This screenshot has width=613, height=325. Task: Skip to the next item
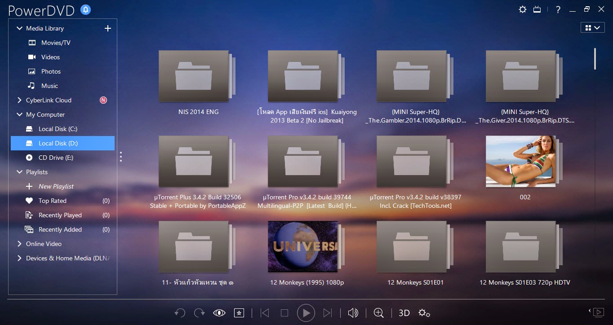click(x=328, y=313)
